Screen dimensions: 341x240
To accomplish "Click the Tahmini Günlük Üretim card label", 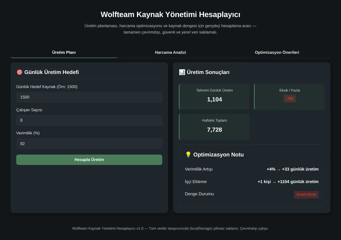I will (x=215, y=90).
